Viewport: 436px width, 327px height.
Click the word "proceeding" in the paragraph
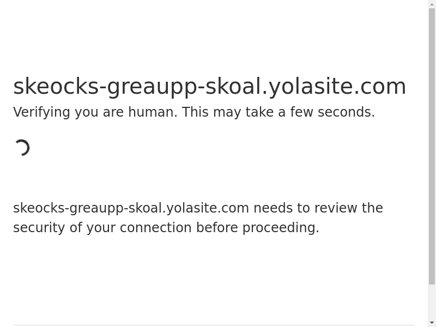(x=279, y=228)
